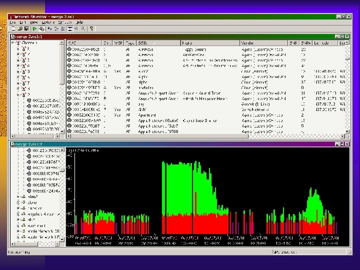Screen dimensions: 360x270
Task: Start scanning with the green play icon
Action: pos(34,28)
